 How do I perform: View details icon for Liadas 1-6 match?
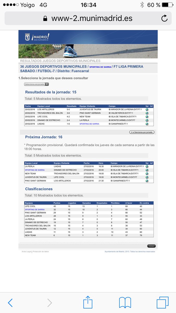147,124
